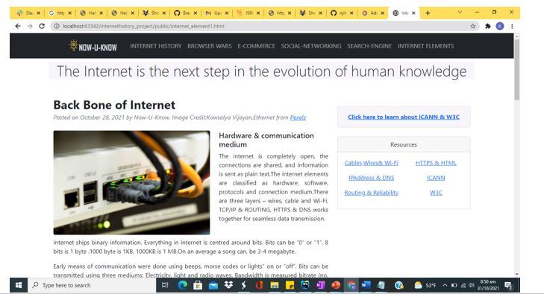The image size is (544, 294).
Task: Click the weather 53°F widget on taskbar
Action: point(425,285)
